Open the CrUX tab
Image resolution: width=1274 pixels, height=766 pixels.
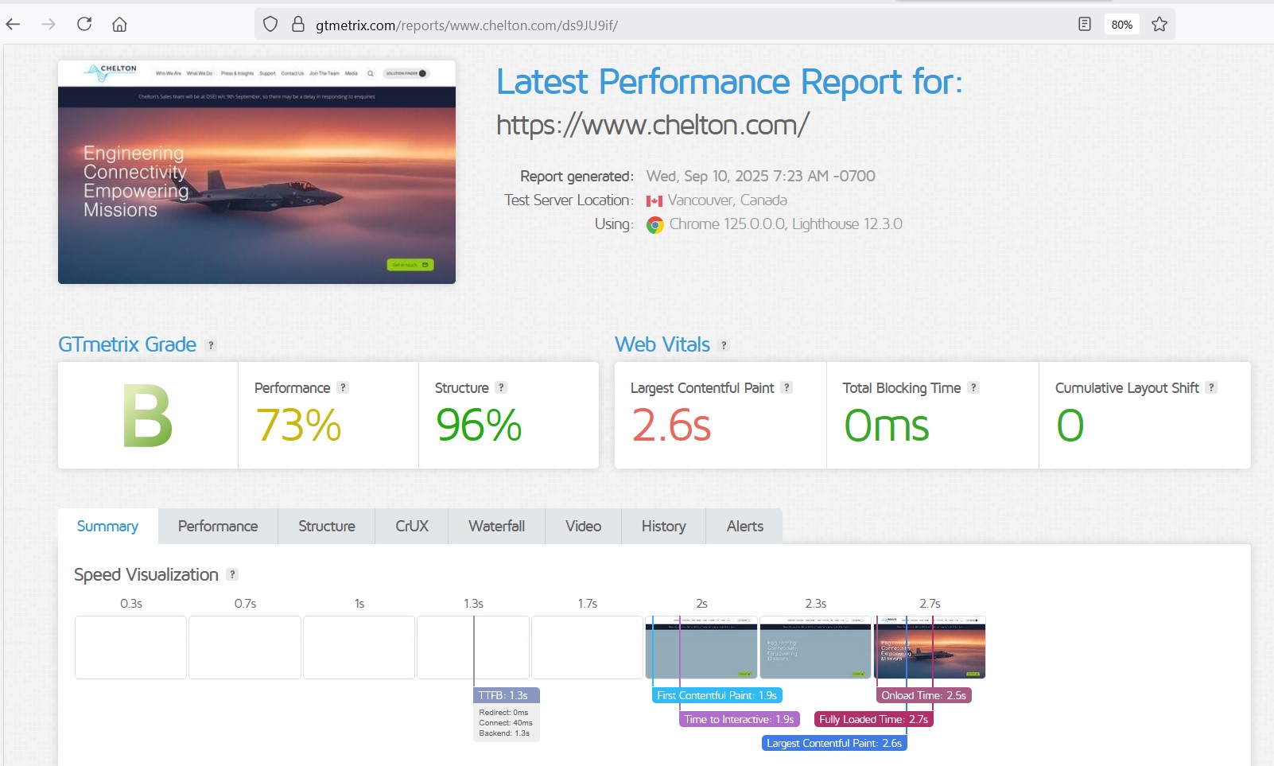pos(412,527)
